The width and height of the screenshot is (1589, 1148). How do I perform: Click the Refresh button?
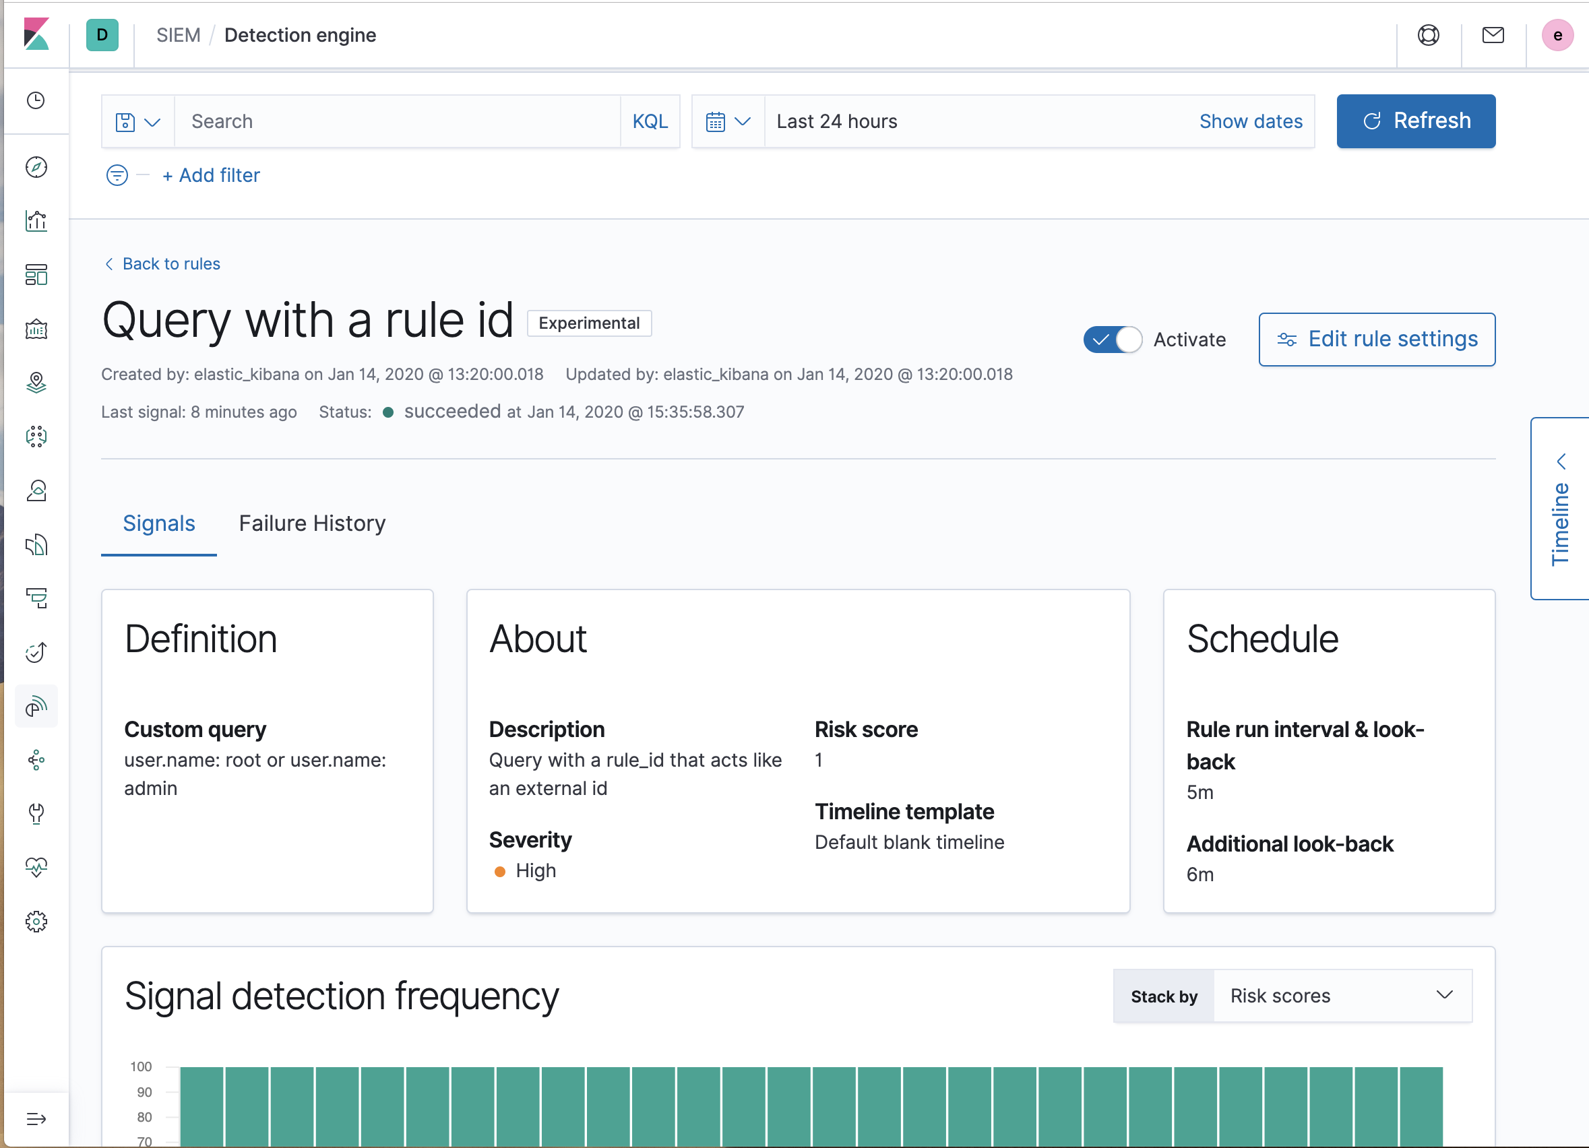click(x=1416, y=121)
